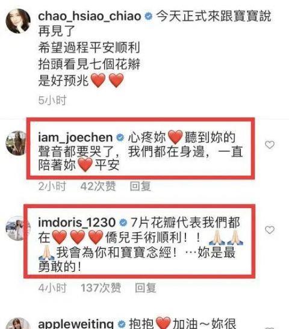Open chao_hsiao_chiao profile avatar
This screenshot has width=289, height=329.
tap(18, 21)
